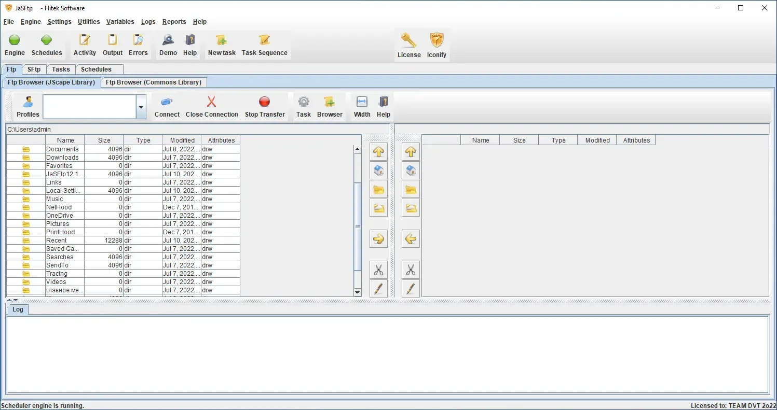Click the Browser add icon
The height and width of the screenshot is (410, 777).
click(x=330, y=102)
